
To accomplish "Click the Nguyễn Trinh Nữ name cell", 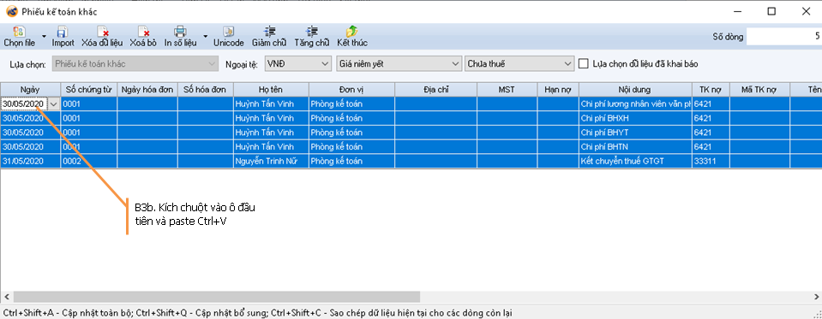I will [271, 161].
